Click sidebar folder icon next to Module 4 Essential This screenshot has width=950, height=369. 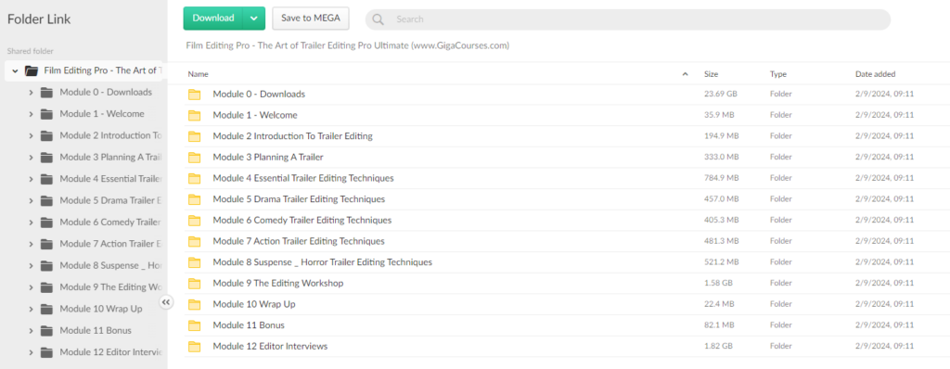coord(46,179)
